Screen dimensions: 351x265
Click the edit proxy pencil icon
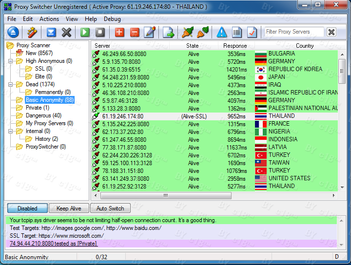[x=150, y=33]
